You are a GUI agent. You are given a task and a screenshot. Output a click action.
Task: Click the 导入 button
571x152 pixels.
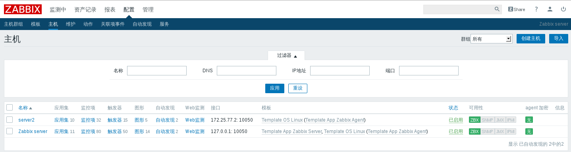[x=559, y=39]
